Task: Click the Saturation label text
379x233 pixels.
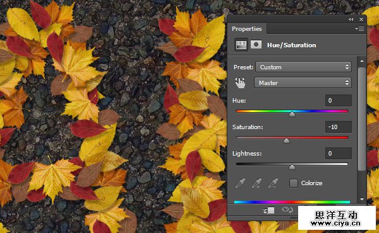Action: coord(248,127)
